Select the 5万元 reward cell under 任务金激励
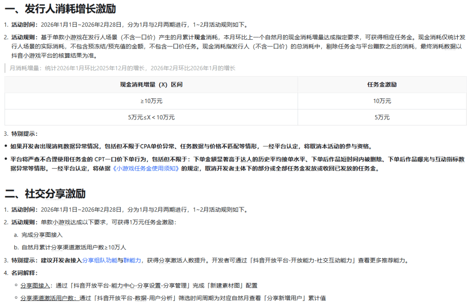 tap(382, 117)
